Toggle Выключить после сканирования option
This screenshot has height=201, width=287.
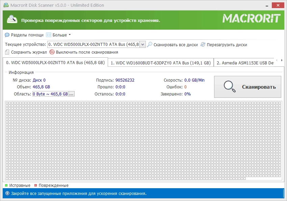tap(87, 52)
